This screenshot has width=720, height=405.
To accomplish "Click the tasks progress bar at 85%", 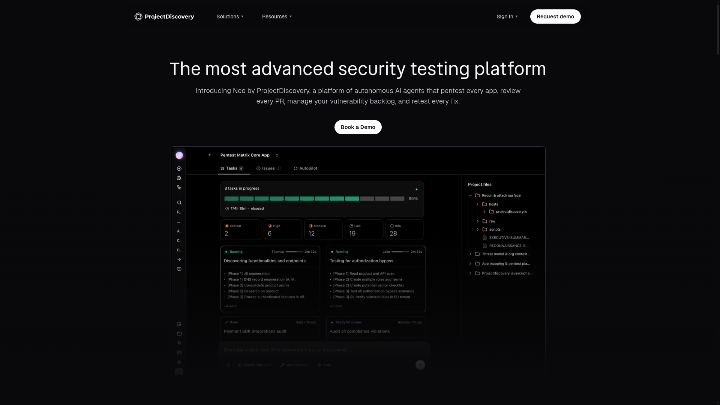I will pos(314,199).
